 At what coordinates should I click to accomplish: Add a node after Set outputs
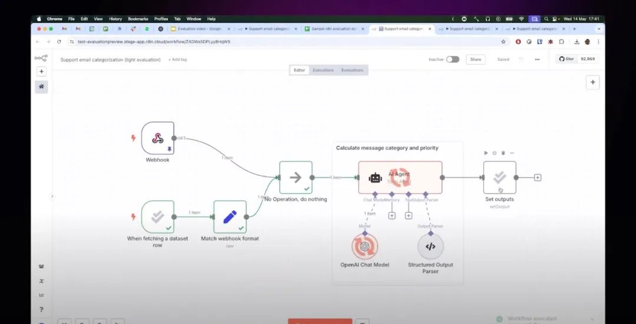(x=538, y=178)
